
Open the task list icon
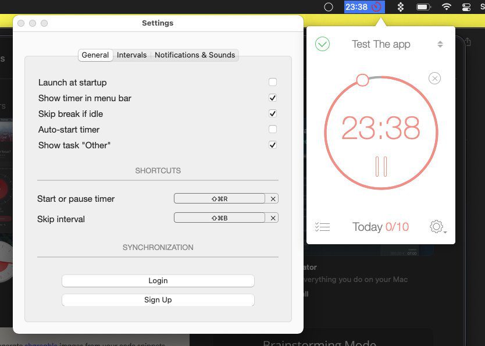[322, 227]
